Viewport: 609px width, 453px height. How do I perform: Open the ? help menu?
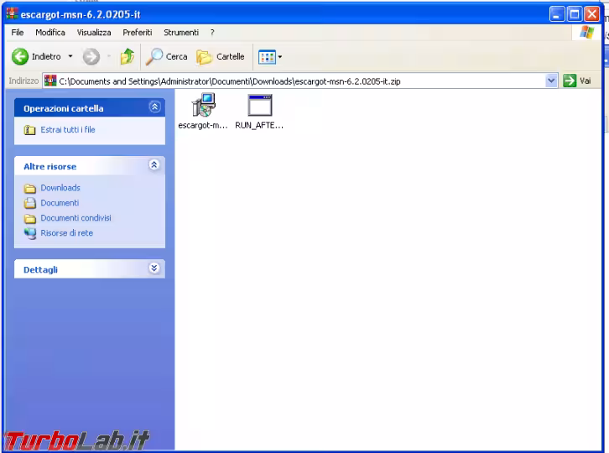pyautogui.click(x=212, y=33)
